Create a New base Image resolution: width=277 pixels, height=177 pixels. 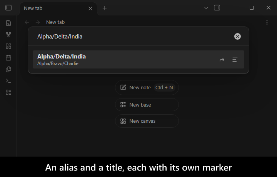[147, 105]
